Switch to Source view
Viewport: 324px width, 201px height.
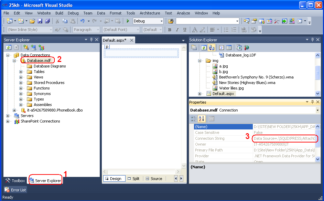154,179
